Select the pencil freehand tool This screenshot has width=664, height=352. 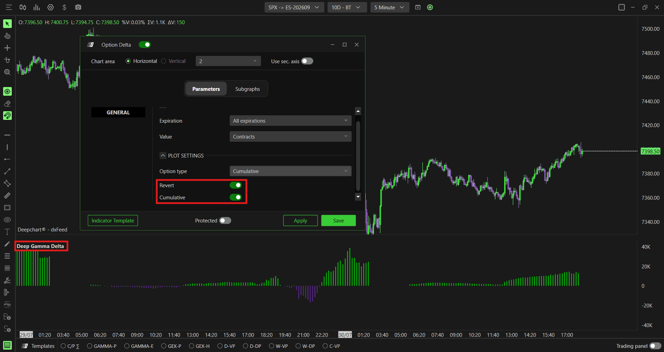pyautogui.click(x=7, y=244)
